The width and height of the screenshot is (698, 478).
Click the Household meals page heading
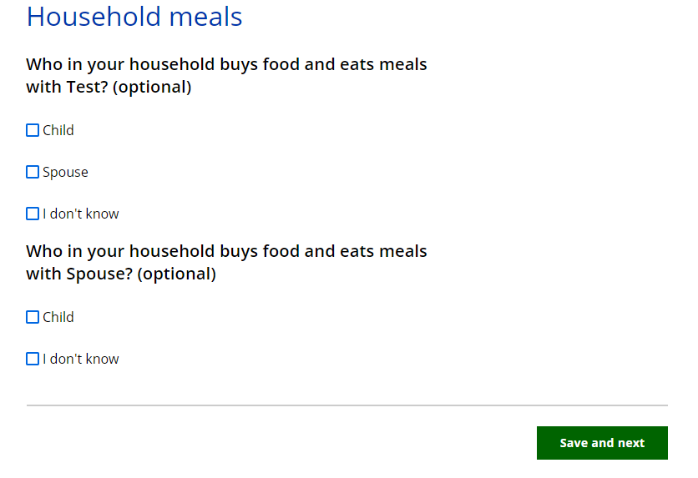(134, 17)
